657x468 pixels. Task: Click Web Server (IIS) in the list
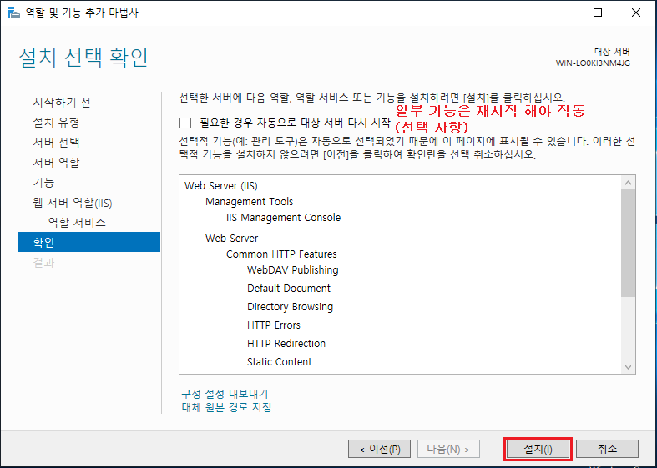point(221,186)
